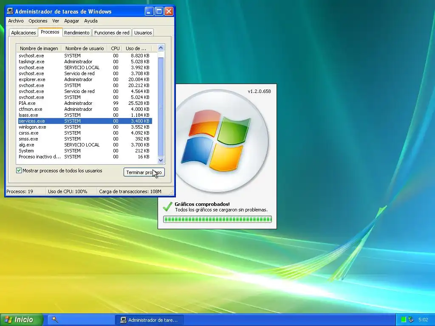Click the green square tray icon
Viewport: 435px width, 326px height.
(404, 320)
